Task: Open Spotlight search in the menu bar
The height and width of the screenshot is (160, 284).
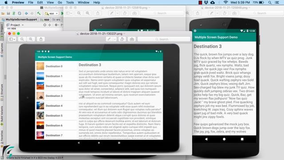Action: [x=270, y=2]
